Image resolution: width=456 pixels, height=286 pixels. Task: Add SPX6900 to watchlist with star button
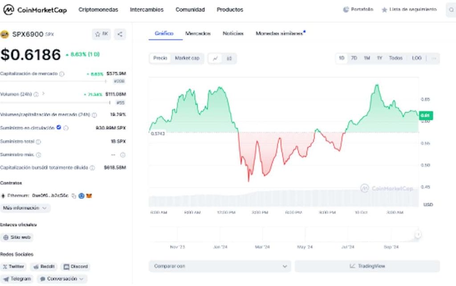102,34
